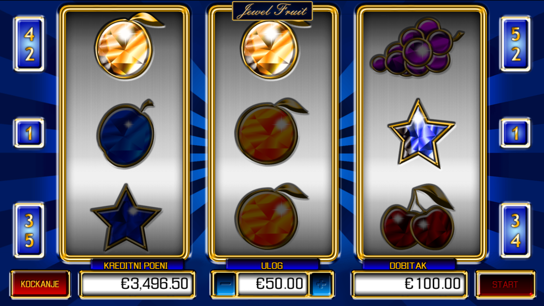The image size is (544, 306).
Task: Toggle left payline 1 indicator
Action: [29, 133]
